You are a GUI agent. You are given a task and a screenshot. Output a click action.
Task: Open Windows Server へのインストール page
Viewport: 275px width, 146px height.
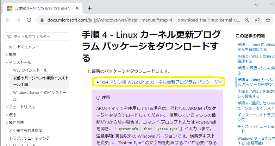40,96
